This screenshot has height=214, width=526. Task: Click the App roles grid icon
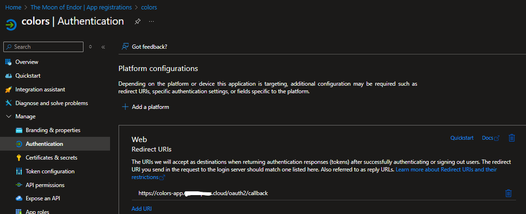click(x=19, y=212)
